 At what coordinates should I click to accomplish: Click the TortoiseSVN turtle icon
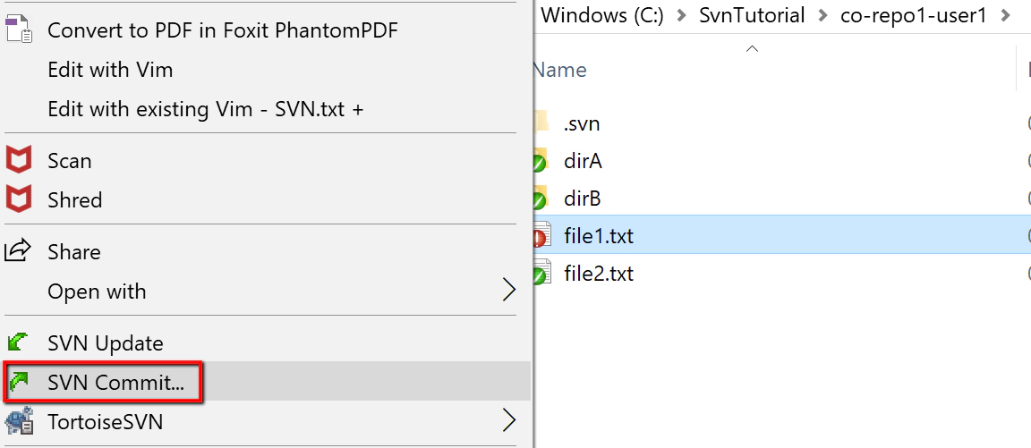click(x=19, y=421)
